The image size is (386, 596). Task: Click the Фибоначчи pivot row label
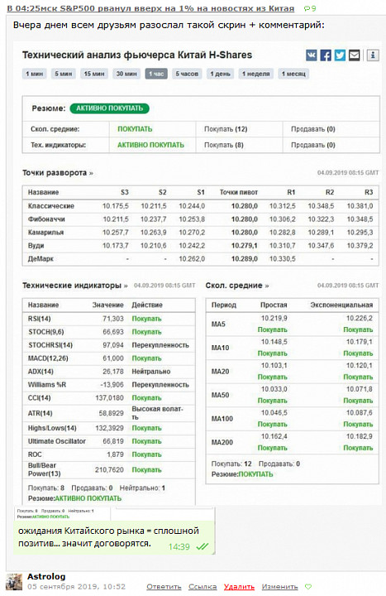46,219
